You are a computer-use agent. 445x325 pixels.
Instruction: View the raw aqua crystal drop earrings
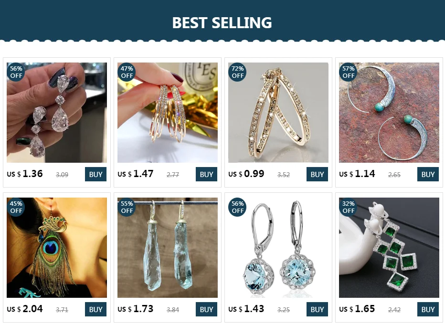[168, 248]
